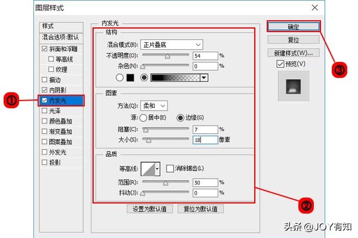Click the 抖动 slider handle

[143, 193]
